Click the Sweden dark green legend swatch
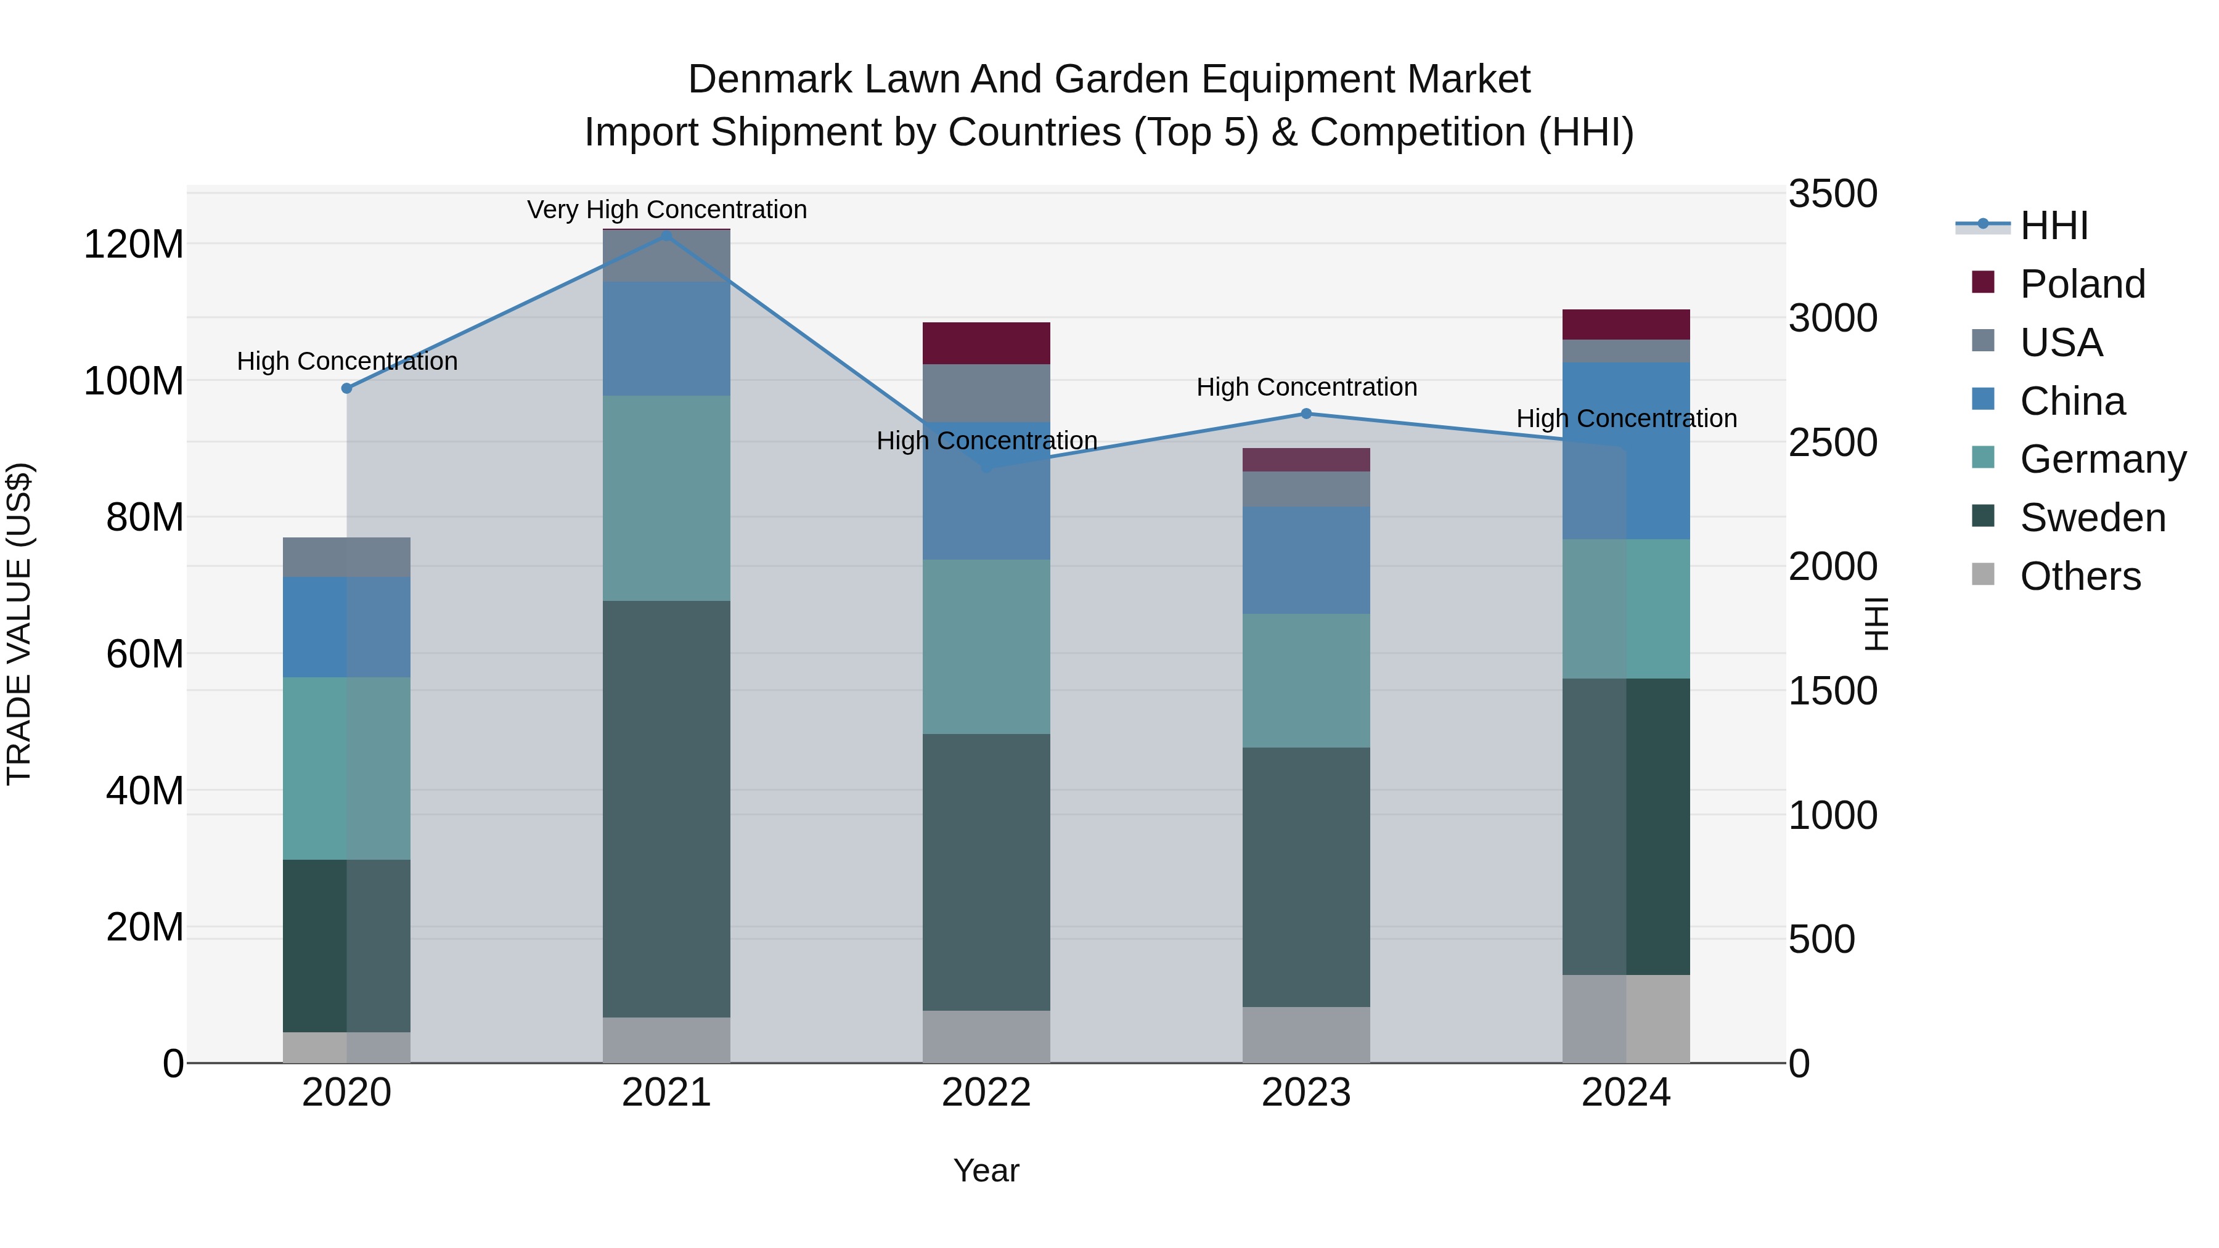This screenshot has width=2219, height=1248. coord(1983,516)
